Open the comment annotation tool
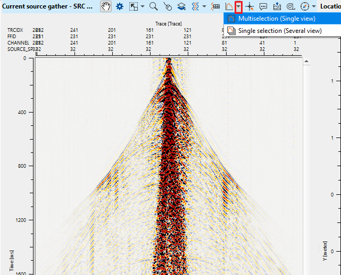 coord(263,6)
